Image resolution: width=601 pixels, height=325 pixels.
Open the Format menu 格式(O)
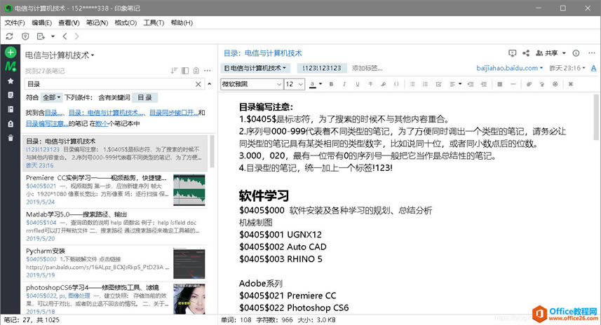click(126, 22)
